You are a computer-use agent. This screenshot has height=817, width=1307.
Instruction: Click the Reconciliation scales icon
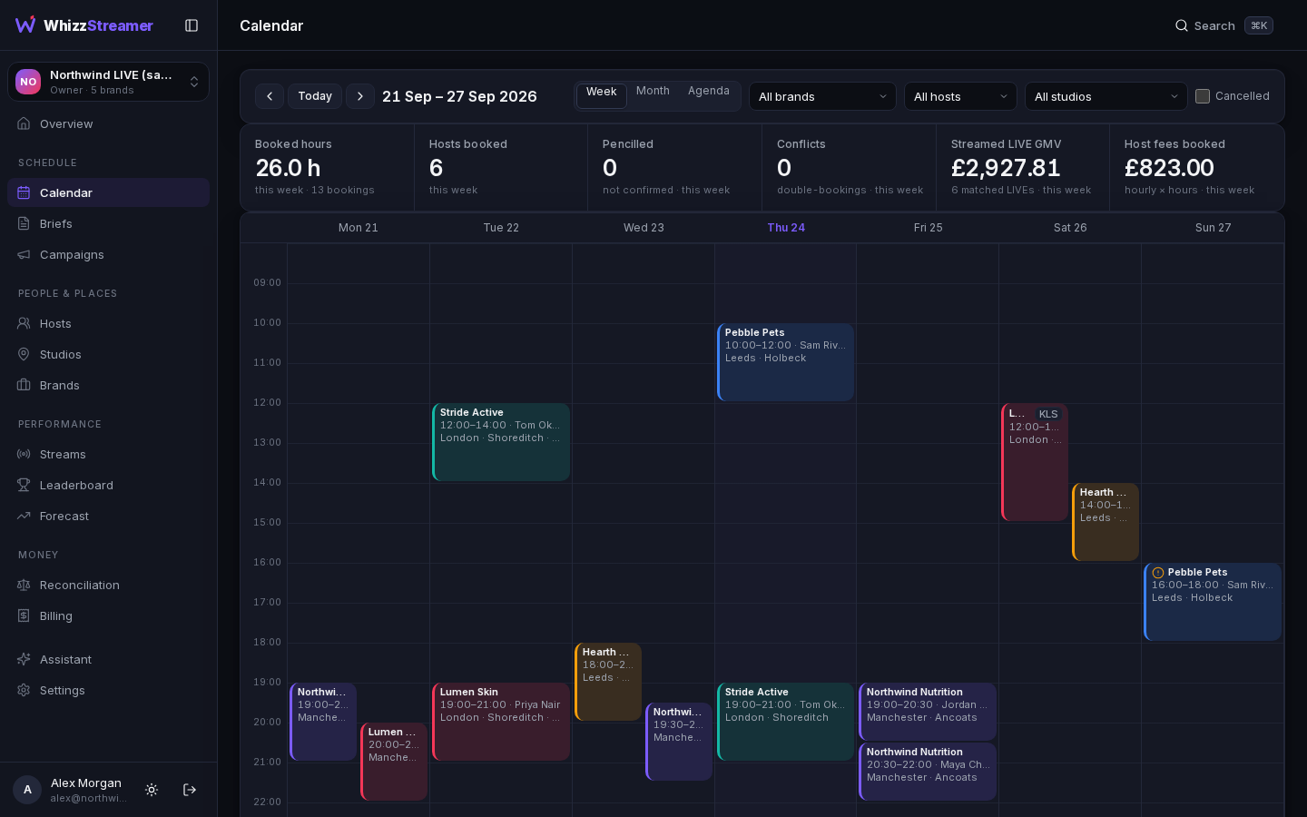pyautogui.click(x=24, y=585)
